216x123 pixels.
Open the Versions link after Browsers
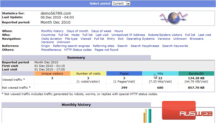tap(47, 42)
